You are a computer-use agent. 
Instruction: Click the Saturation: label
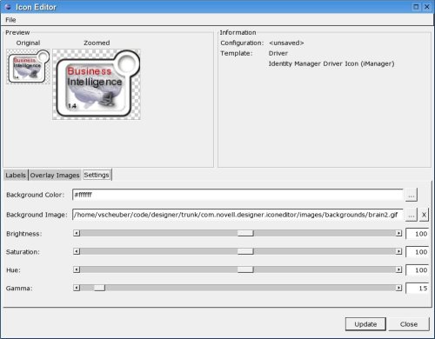(23, 252)
